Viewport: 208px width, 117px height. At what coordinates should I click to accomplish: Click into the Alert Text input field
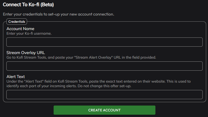coord(104,95)
